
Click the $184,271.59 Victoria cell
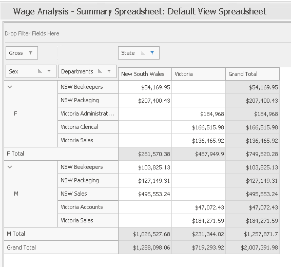click(x=199, y=221)
